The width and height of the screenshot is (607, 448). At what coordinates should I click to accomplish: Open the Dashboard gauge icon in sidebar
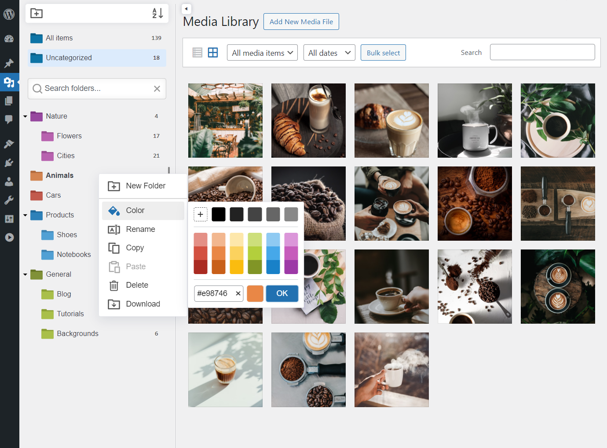(x=9, y=39)
